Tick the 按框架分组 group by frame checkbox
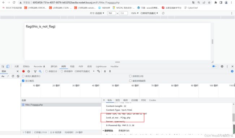The height and width of the screenshot is (138, 235). [130, 76]
